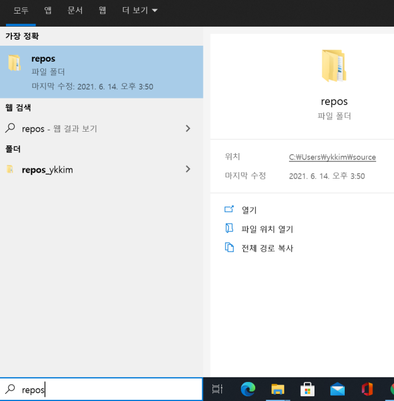The height and width of the screenshot is (401, 394).
Task: Open the Microsoft Store taskbar icon
Action: pyautogui.click(x=307, y=389)
